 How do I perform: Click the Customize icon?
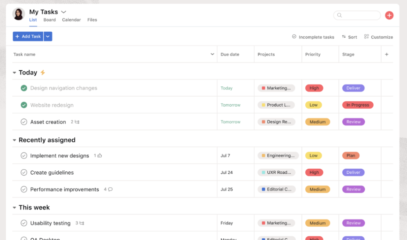pyautogui.click(x=366, y=37)
